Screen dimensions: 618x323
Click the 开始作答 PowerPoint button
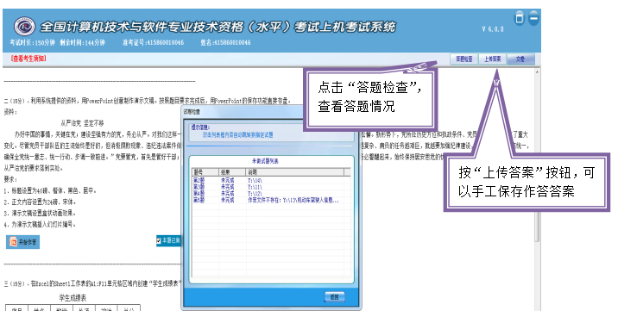click(x=22, y=242)
